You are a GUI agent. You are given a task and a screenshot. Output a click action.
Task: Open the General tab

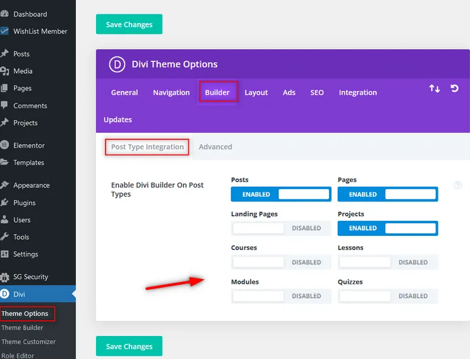pyautogui.click(x=124, y=93)
